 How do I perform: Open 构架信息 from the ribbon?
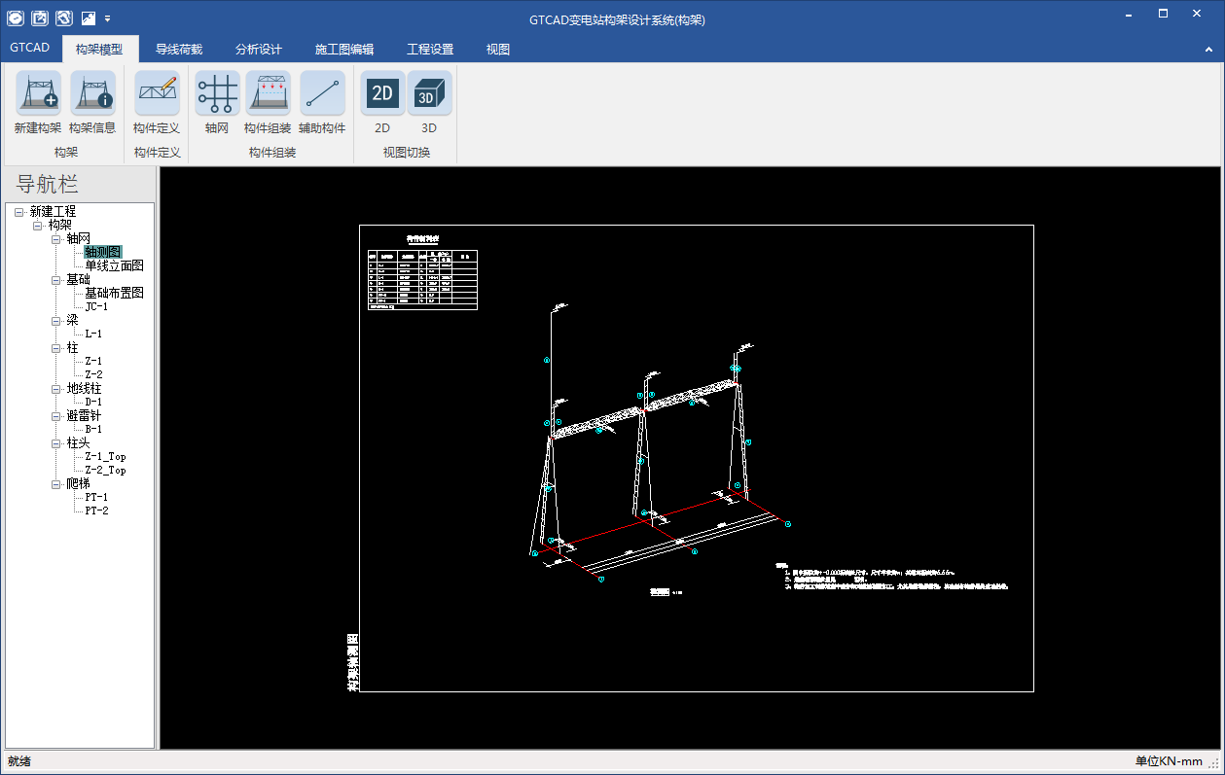(x=92, y=94)
